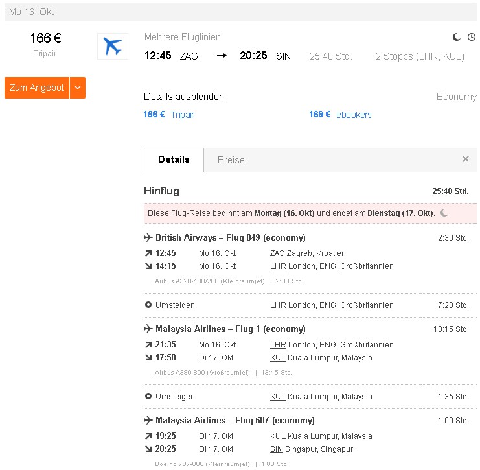Click British Airways – Flug 849 heading

pyautogui.click(x=231, y=237)
